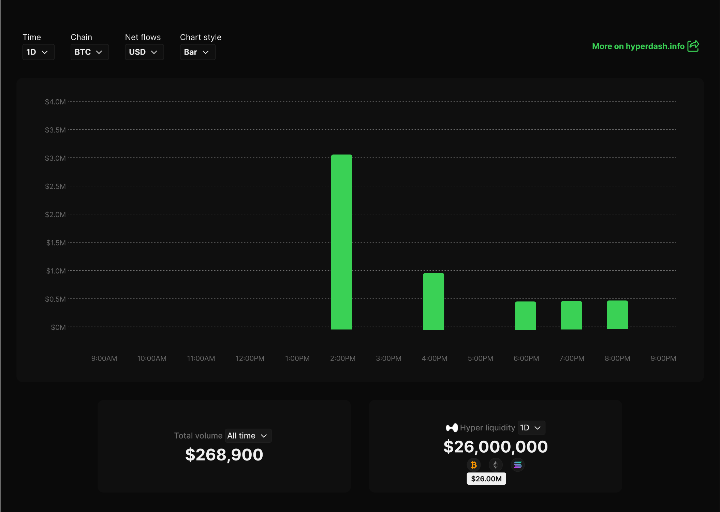Expand the Hyper liquidity 1D dropdown
This screenshot has height=512, width=720.
point(531,427)
